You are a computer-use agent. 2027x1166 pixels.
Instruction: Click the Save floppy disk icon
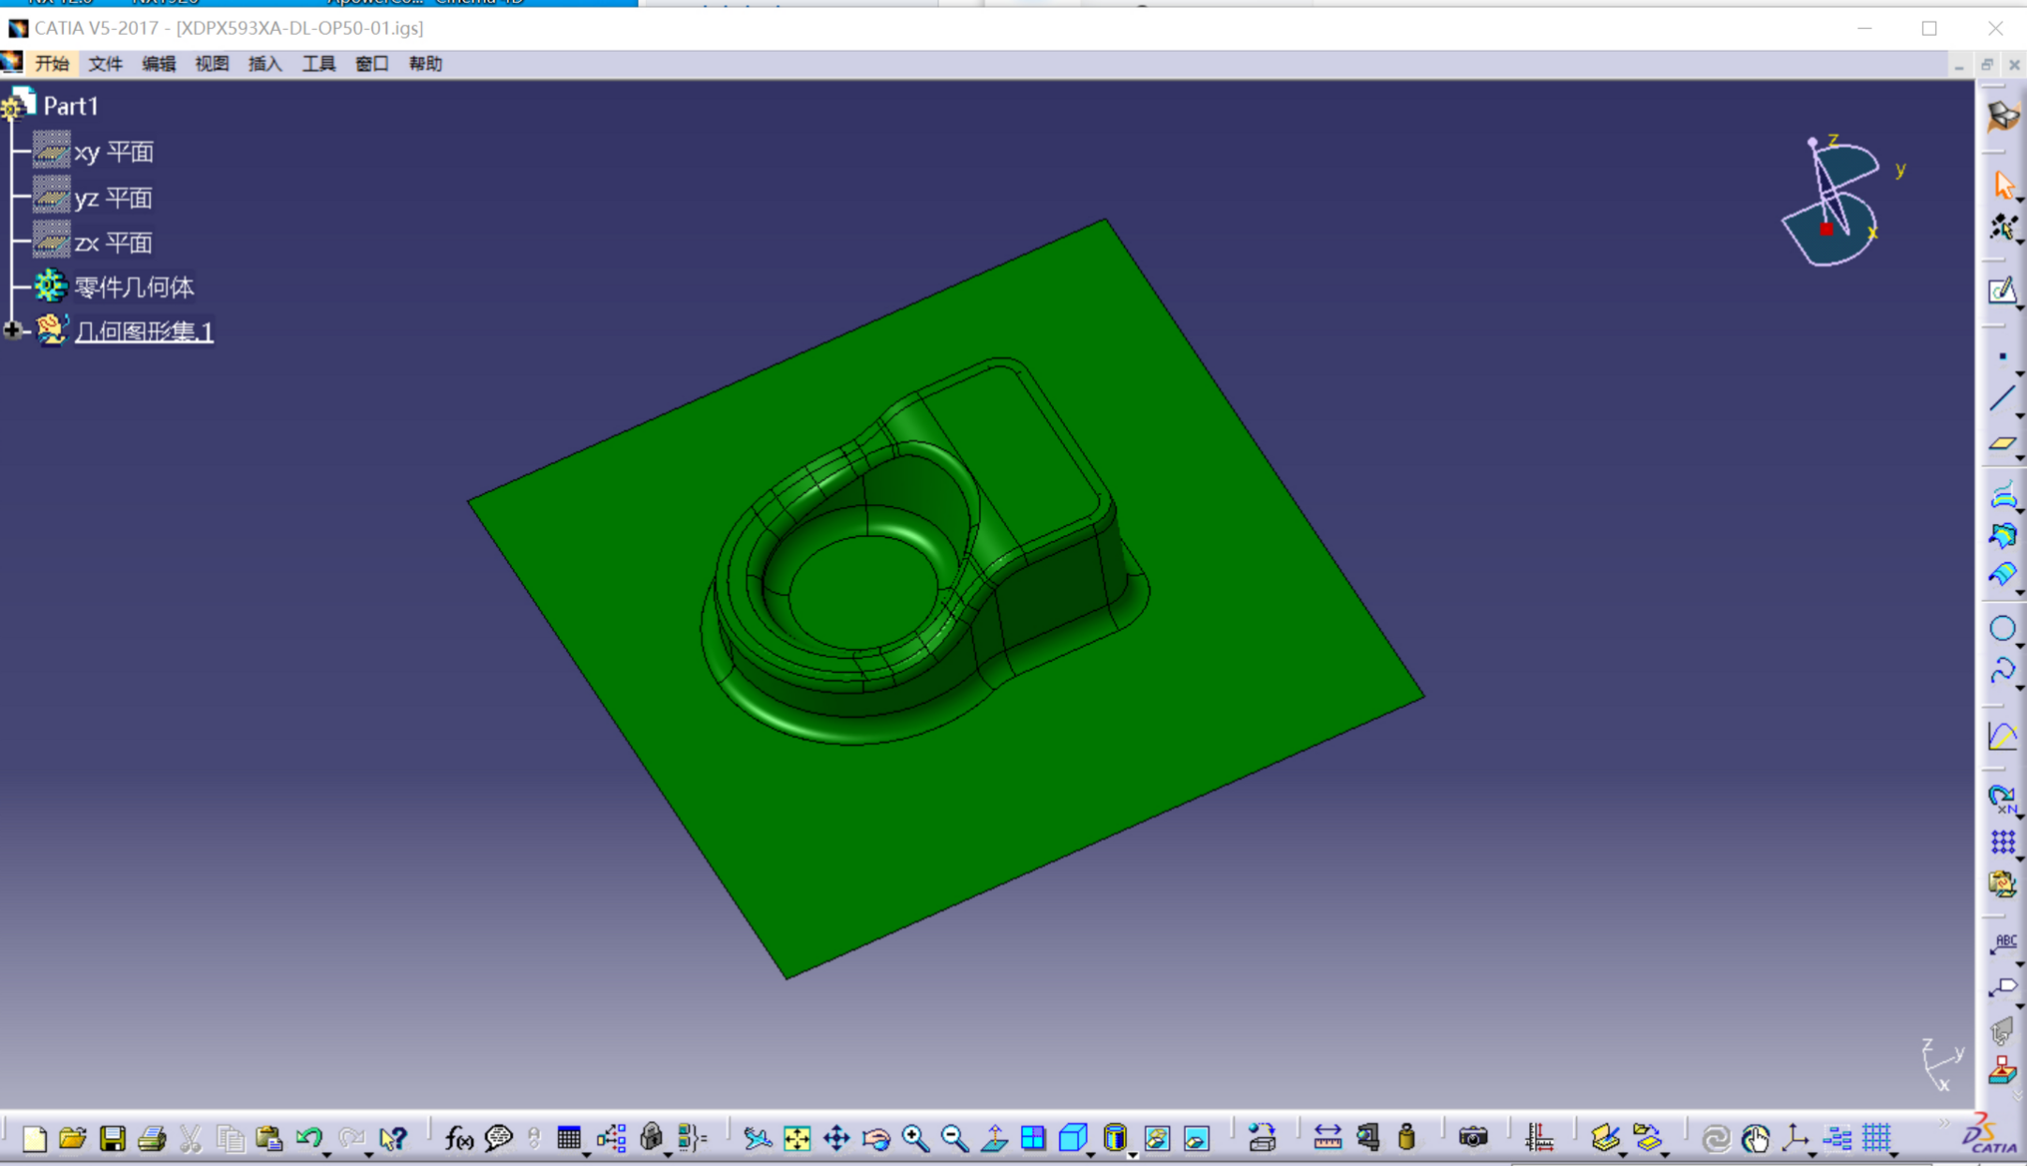coord(113,1139)
